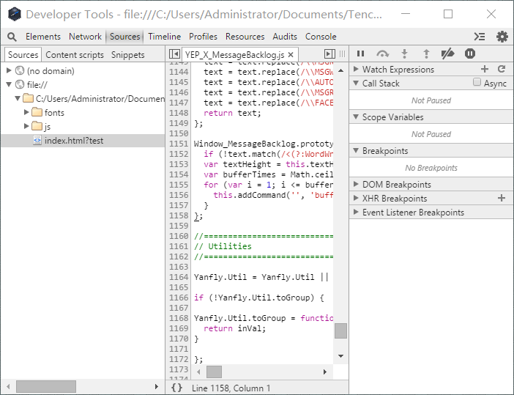Image resolution: width=514 pixels, height=395 pixels.
Task: Enable the Async call stack checkbox
Action: click(x=477, y=82)
